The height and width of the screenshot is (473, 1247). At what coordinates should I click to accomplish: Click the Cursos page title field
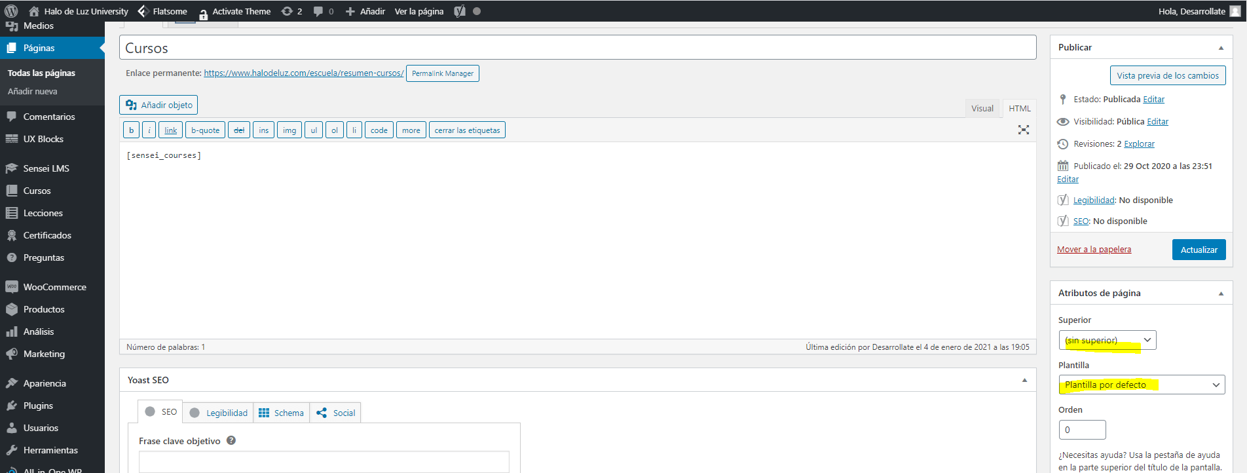tap(578, 48)
